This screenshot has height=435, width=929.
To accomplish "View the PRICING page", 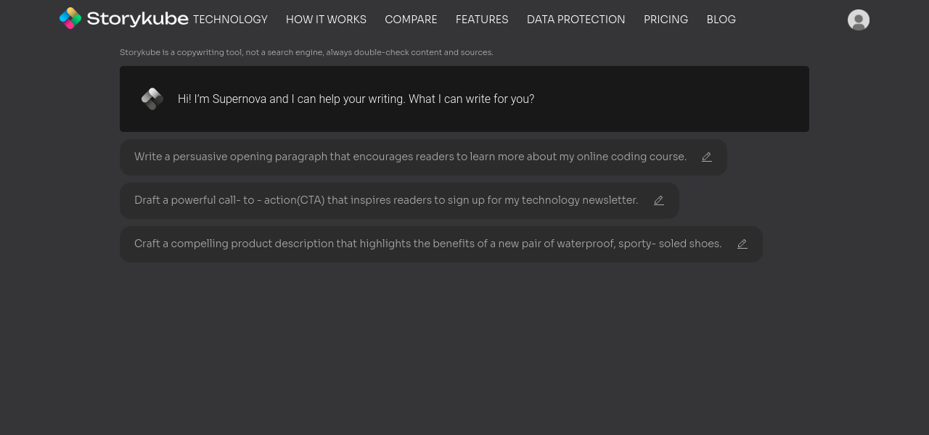I will pyautogui.click(x=666, y=20).
